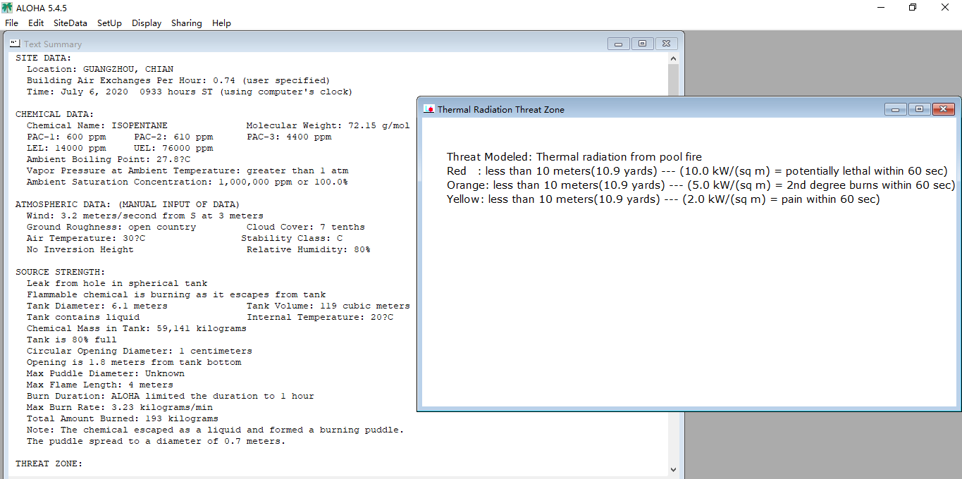Click 'Relative Humidity: 80%' text

pos(309,249)
